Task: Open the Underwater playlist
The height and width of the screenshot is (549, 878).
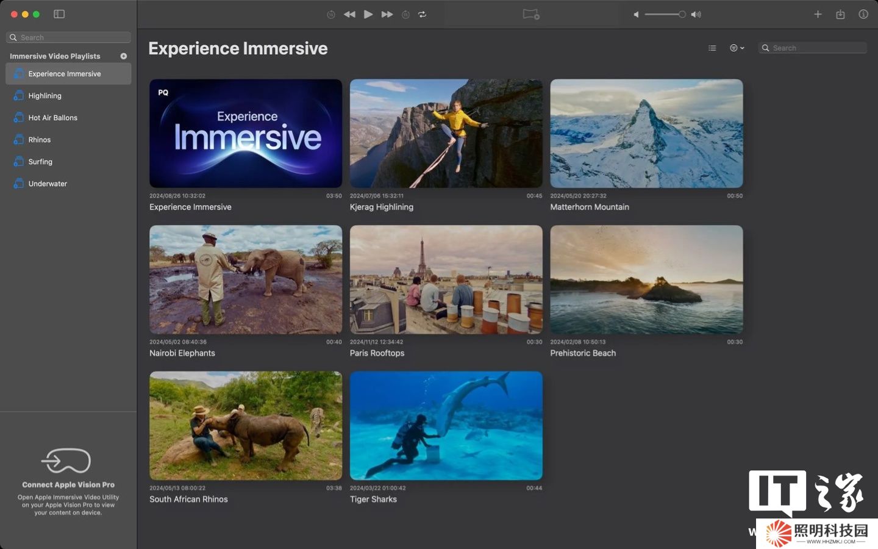Action: pyautogui.click(x=48, y=184)
